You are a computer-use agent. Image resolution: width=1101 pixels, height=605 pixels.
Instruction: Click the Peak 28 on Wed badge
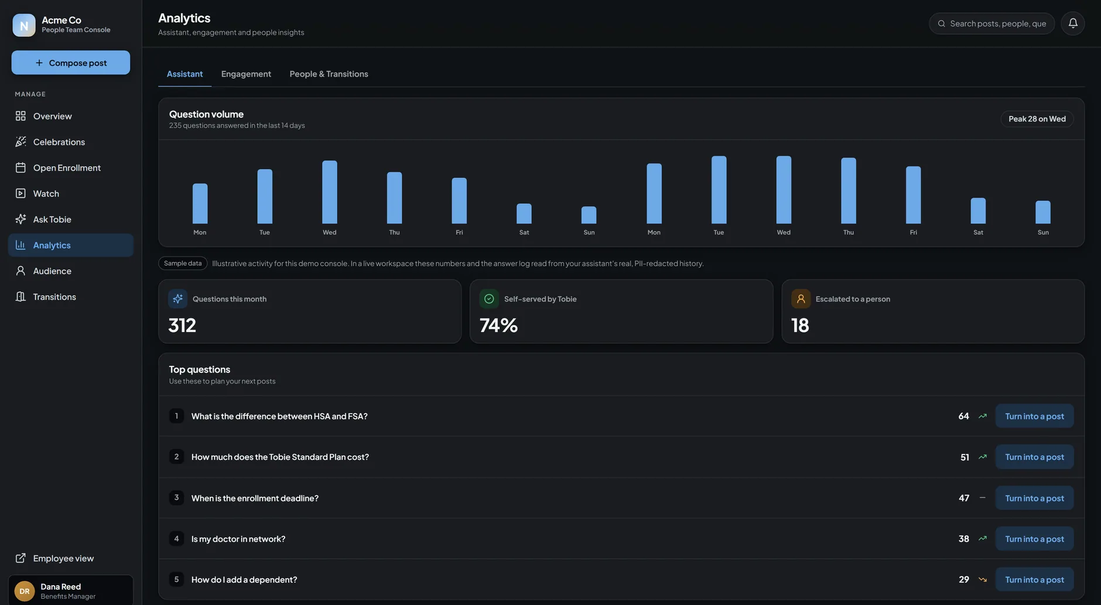(x=1037, y=119)
